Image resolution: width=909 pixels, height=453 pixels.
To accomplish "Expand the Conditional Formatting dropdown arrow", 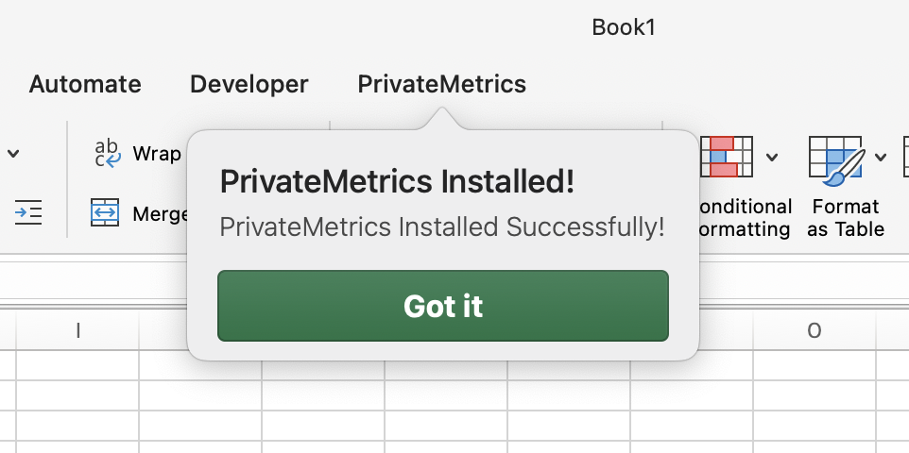I will pyautogui.click(x=772, y=157).
